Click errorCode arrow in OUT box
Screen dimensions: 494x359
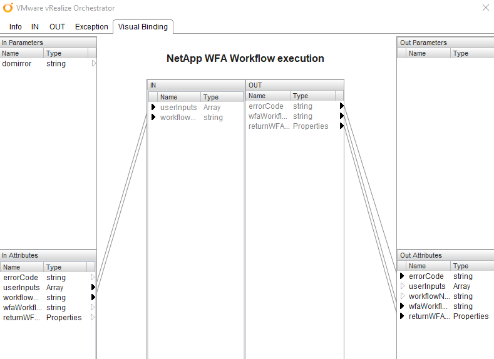click(341, 106)
